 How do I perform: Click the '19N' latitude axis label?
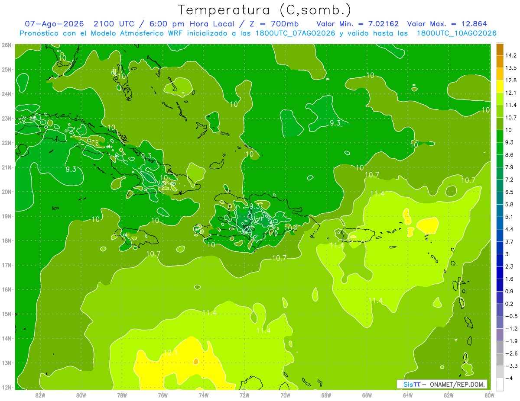coord(7,216)
